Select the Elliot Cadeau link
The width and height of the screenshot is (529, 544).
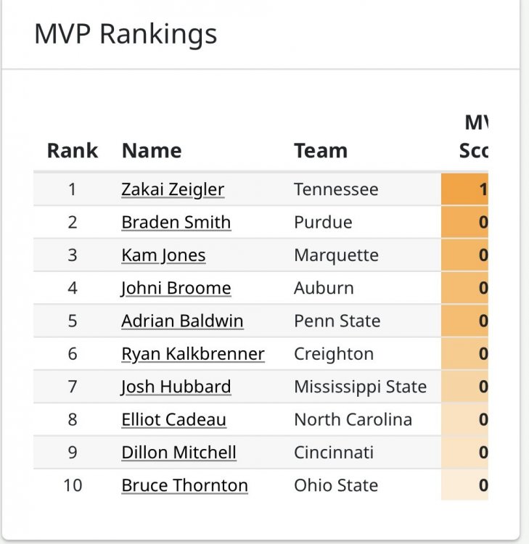174,419
